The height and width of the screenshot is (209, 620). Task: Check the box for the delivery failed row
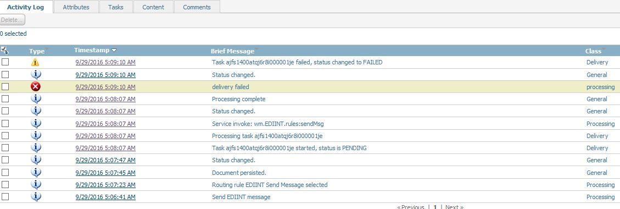point(5,87)
